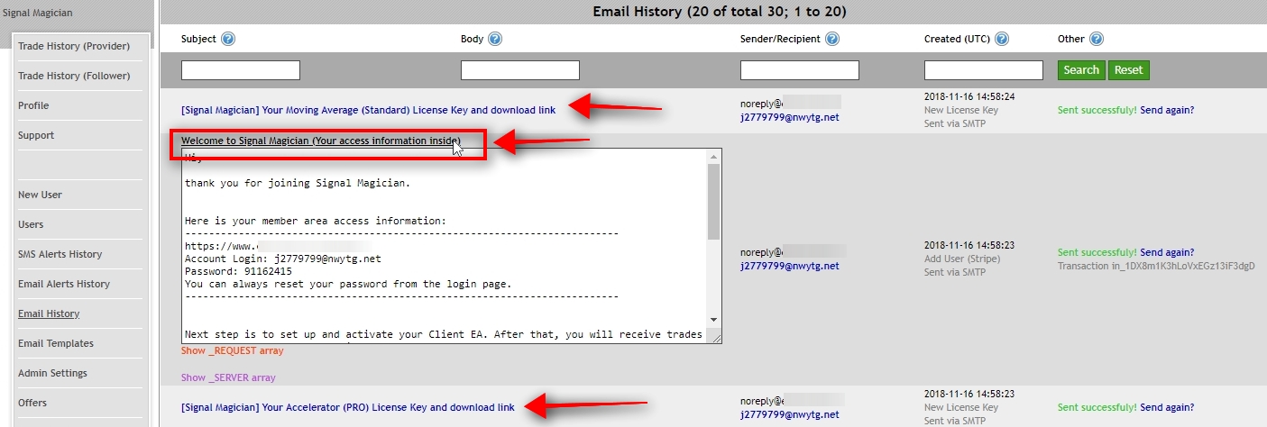Click help icon next to Subject
This screenshot has width=1267, height=427.
point(228,39)
